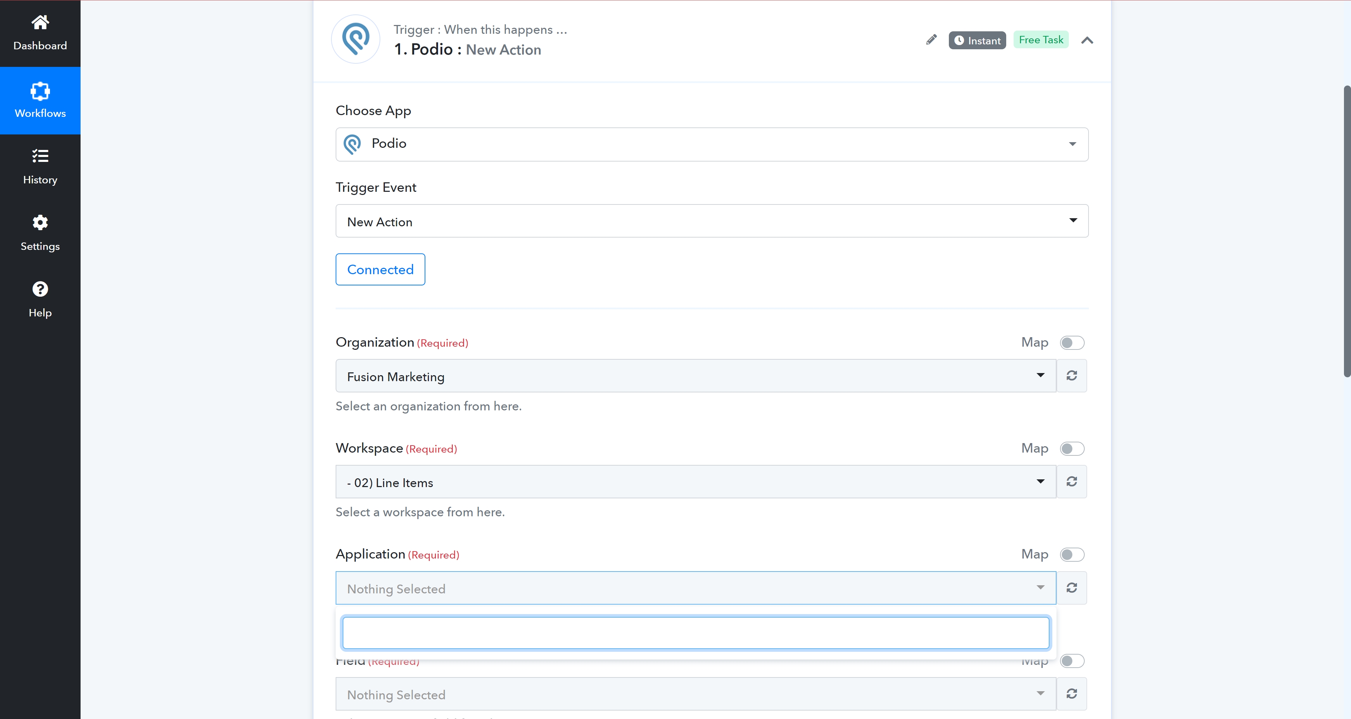1351x719 pixels.
Task: Toggle the Map switch for Field
Action: point(1071,661)
